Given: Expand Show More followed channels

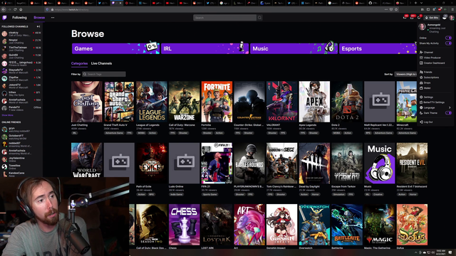Looking at the screenshot, I should (x=7, y=115).
